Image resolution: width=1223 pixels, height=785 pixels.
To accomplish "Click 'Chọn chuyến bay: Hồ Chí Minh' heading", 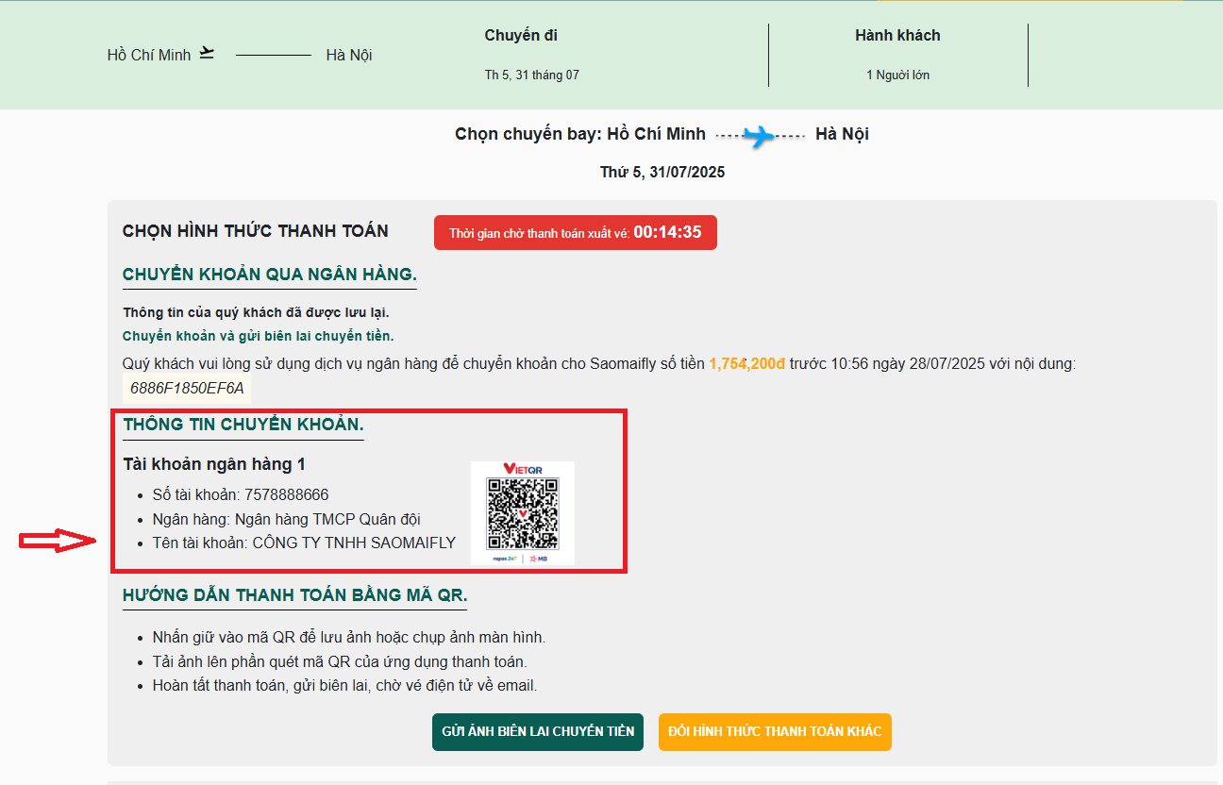I will [x=580, y=134].
